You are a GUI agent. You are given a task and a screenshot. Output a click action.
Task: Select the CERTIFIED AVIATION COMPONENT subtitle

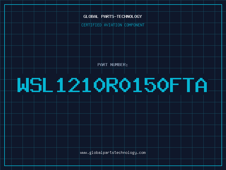(113, 25)
